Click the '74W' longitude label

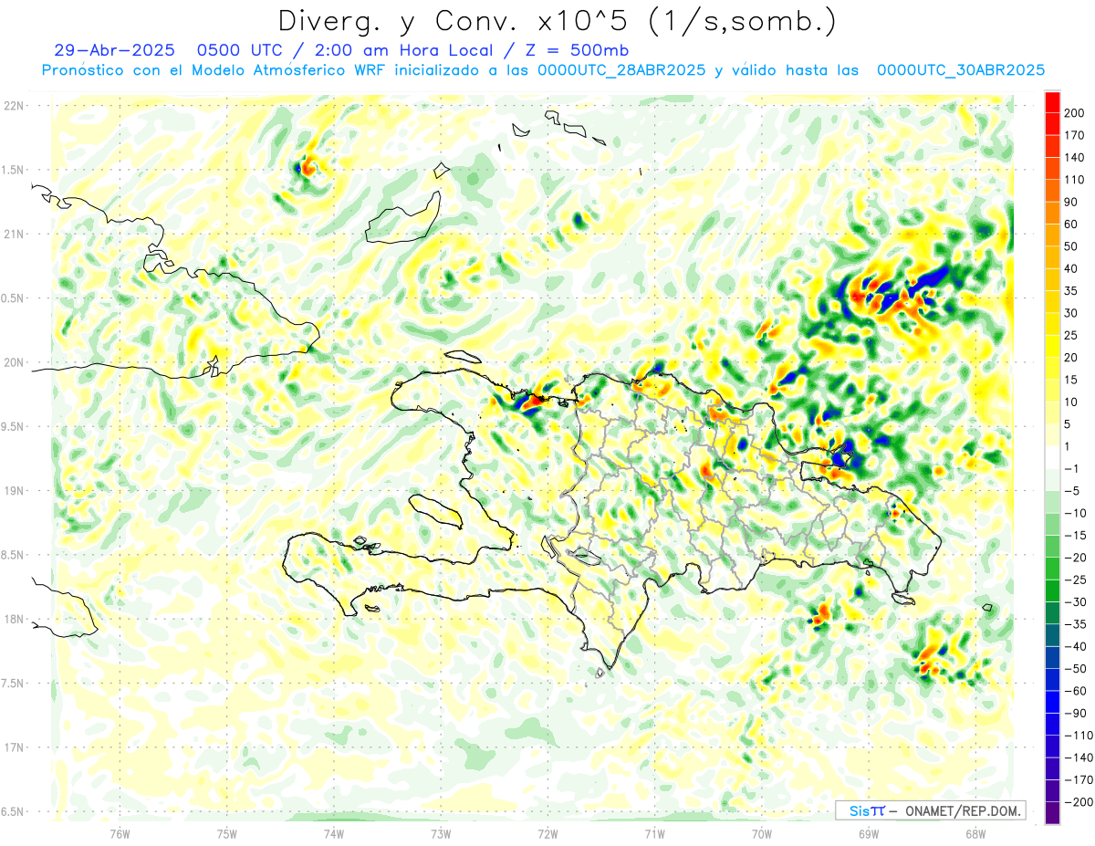click(334, 833)
